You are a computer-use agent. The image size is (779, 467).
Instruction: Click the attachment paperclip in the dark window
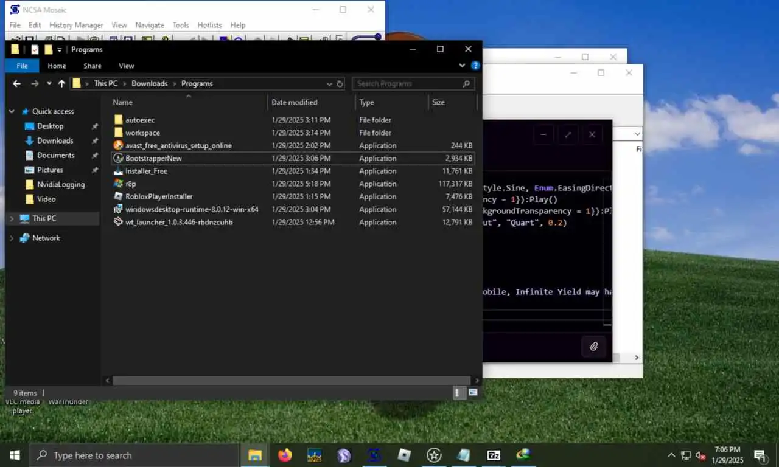[594, 347]
